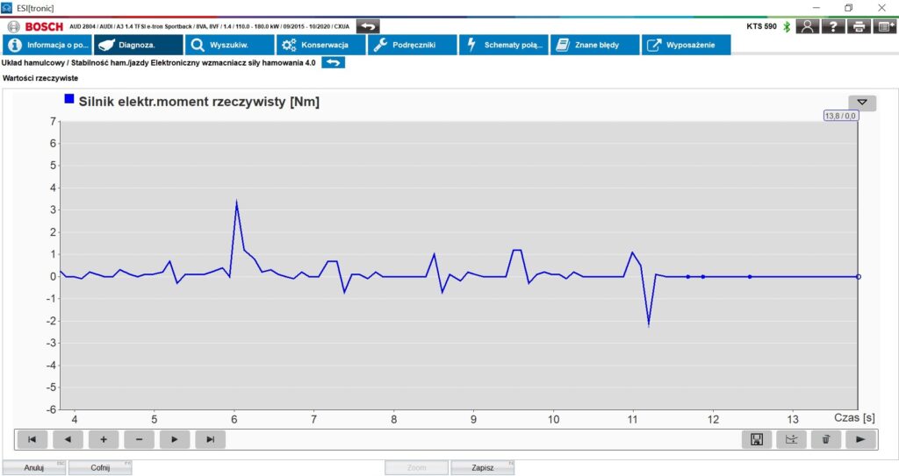Delete the recording with the trash icon
This screenshot has width=899, height=476.
click(x=825, y=439)
